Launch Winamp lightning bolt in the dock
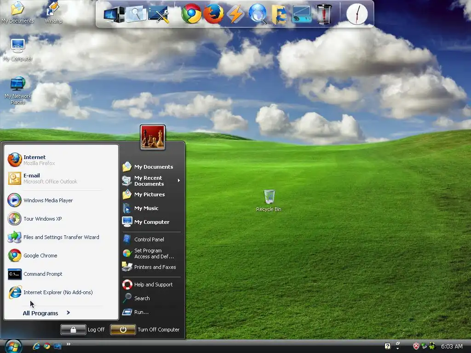The image size is (471, 353). pyautogui.click(x=235, y=14)
